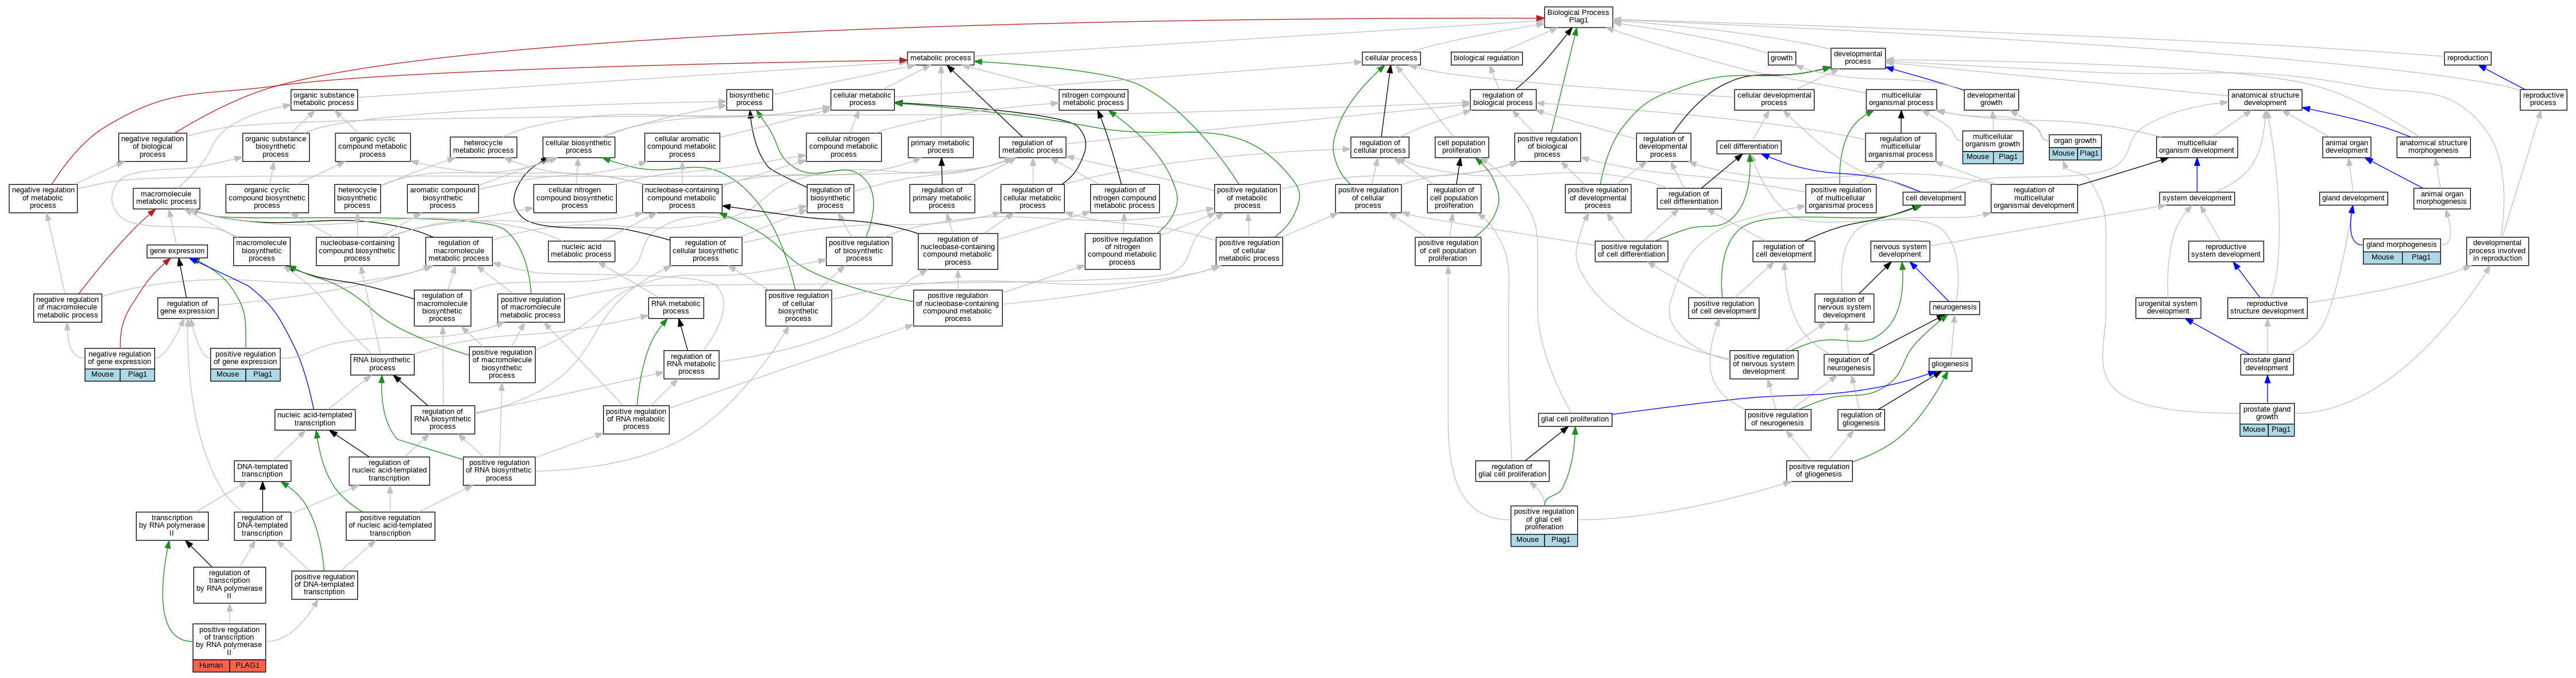2576x678 pixels.
Task: Select the 'reproductive system development' node
Action: (2226, 251)
